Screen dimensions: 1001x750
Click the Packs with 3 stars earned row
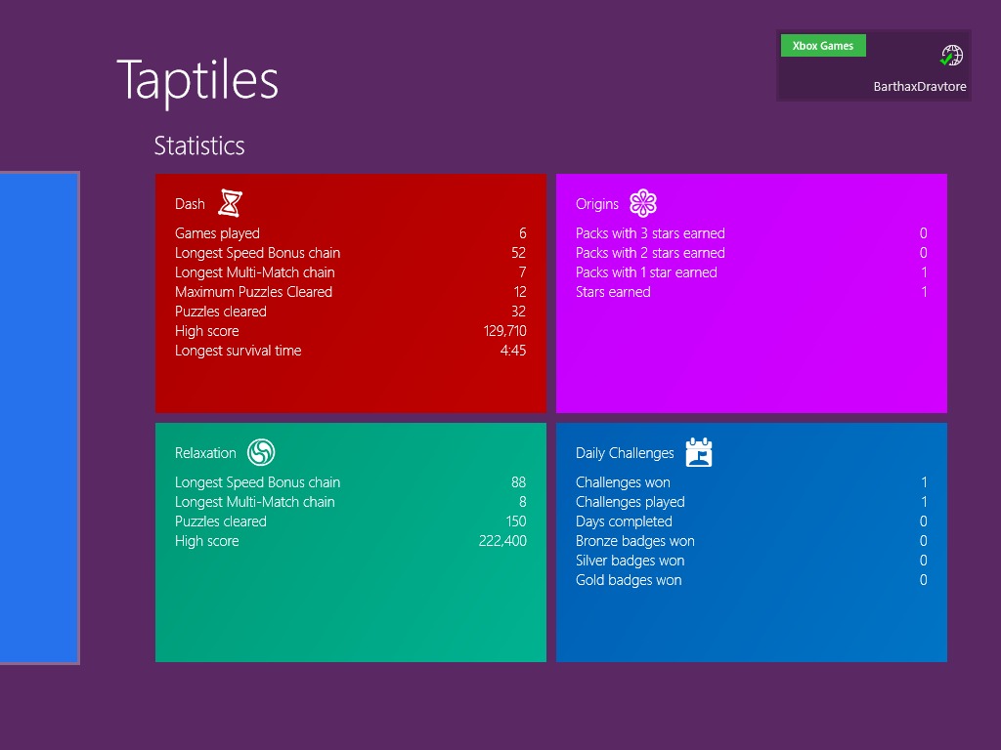point(751,233)
